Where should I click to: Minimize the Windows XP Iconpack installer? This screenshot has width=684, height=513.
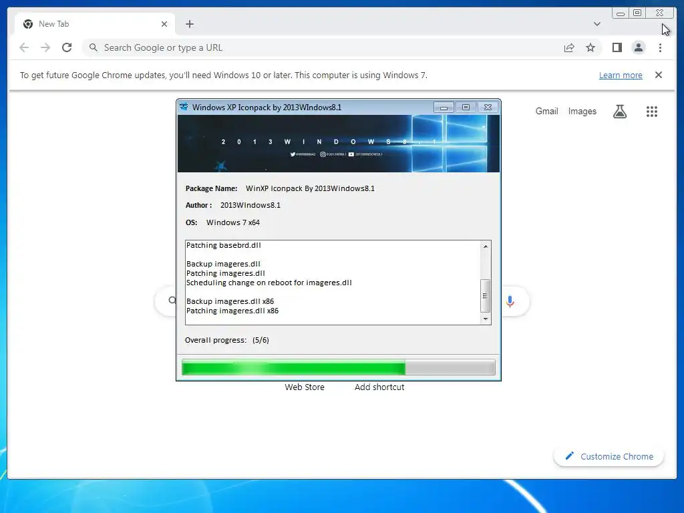click(444, 108)
